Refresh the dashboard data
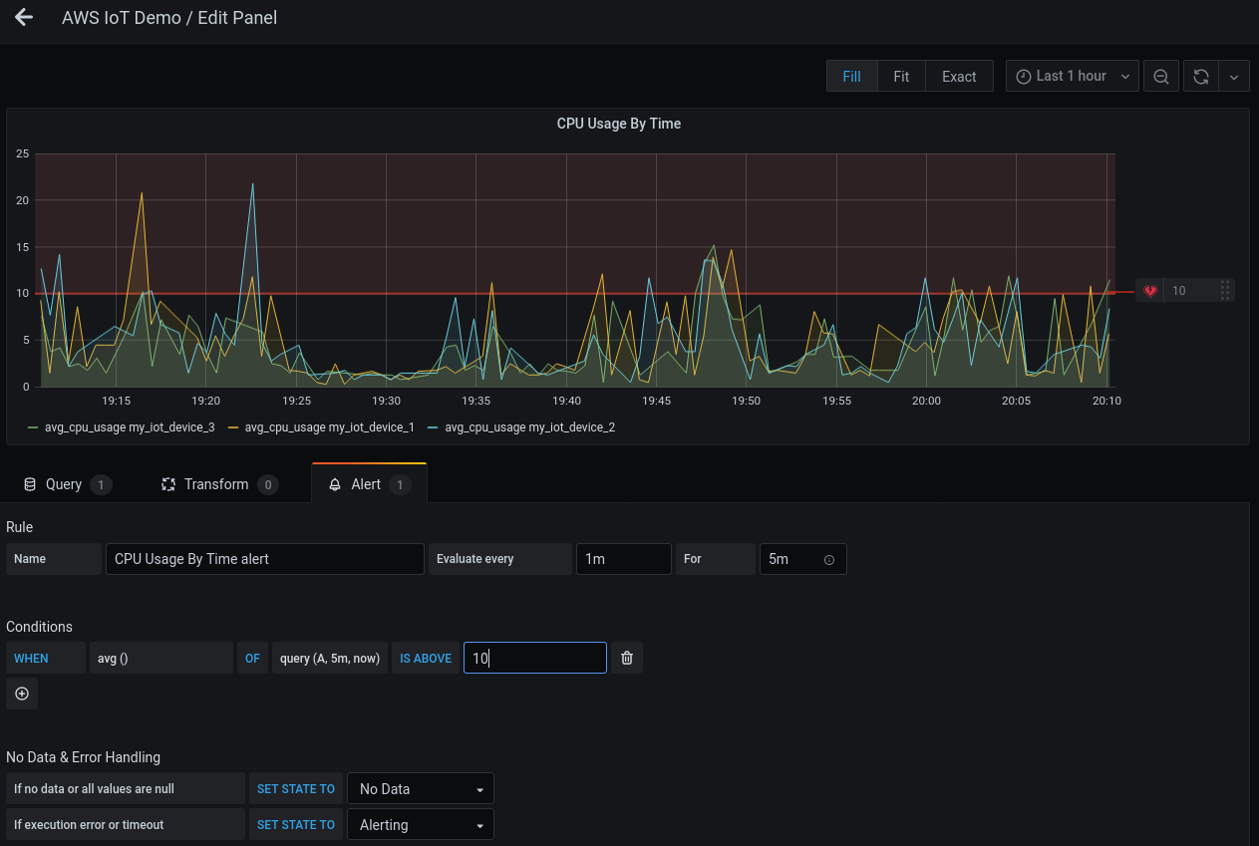Image resolution: width=1259 pixels, height=846 pixels. [x=1200, y=76]
